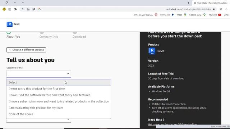This screenshot has width=230, height=129.
Task: Stop page loading with the X button
Action: [x=221, y=9]
